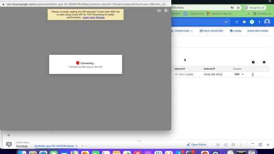Open the Reading List
This screenshot has width=274, height=154.
pos(262,14)
